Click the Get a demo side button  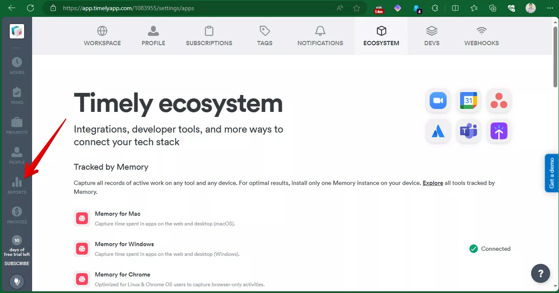point(552,173)
